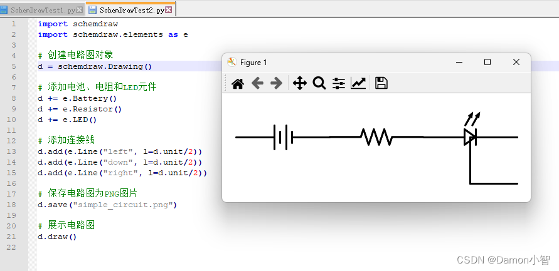Close the SchemDrawTest1.py tab
559x271 pixels.
80,10
